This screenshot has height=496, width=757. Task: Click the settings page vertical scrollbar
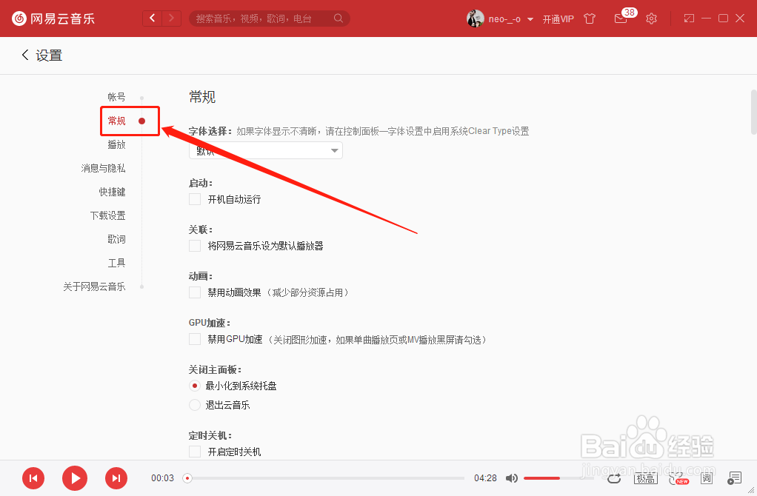[x=753, y=112]
